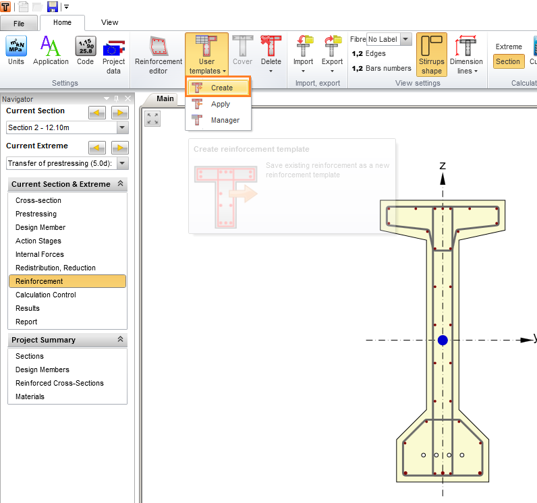Open the Units settings

16,52
